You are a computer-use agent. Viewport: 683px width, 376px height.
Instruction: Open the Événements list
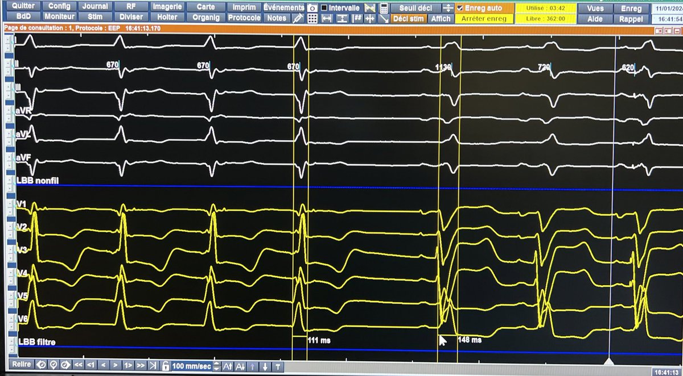coord(284,7)
